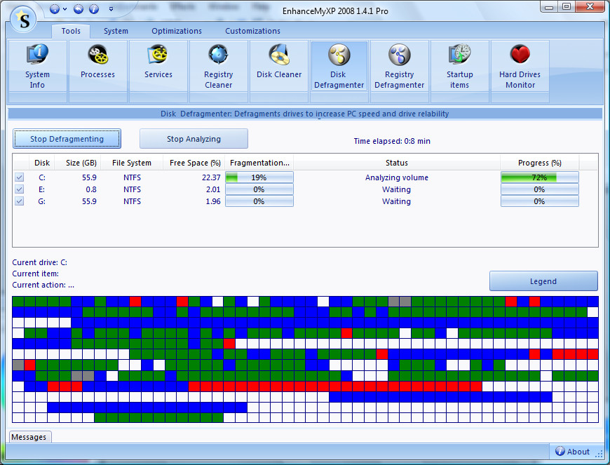This screenshot has width=610, height=465.
Task: Click the info quick-access icon
Action: click(94, 9)
